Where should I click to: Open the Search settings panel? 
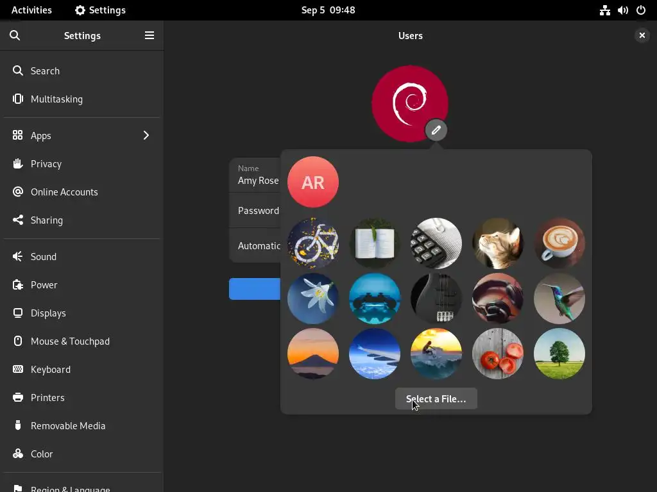pos(81,70)
